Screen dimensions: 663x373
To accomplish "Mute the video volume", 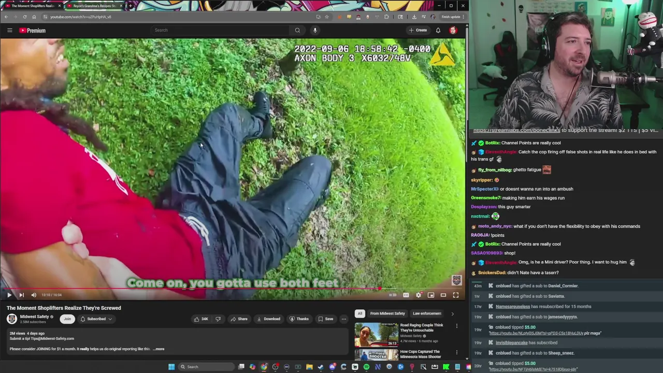I will point(34,295).
